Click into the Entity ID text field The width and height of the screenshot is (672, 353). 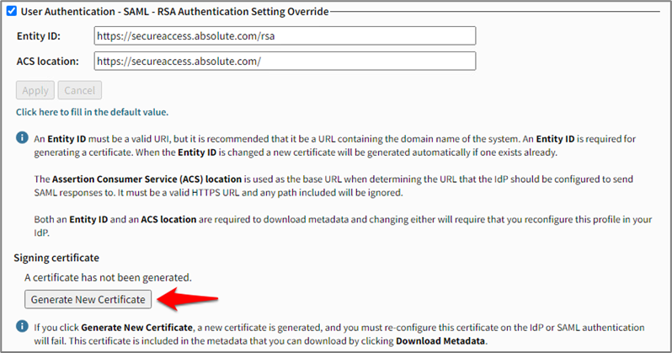pos(285,36)
